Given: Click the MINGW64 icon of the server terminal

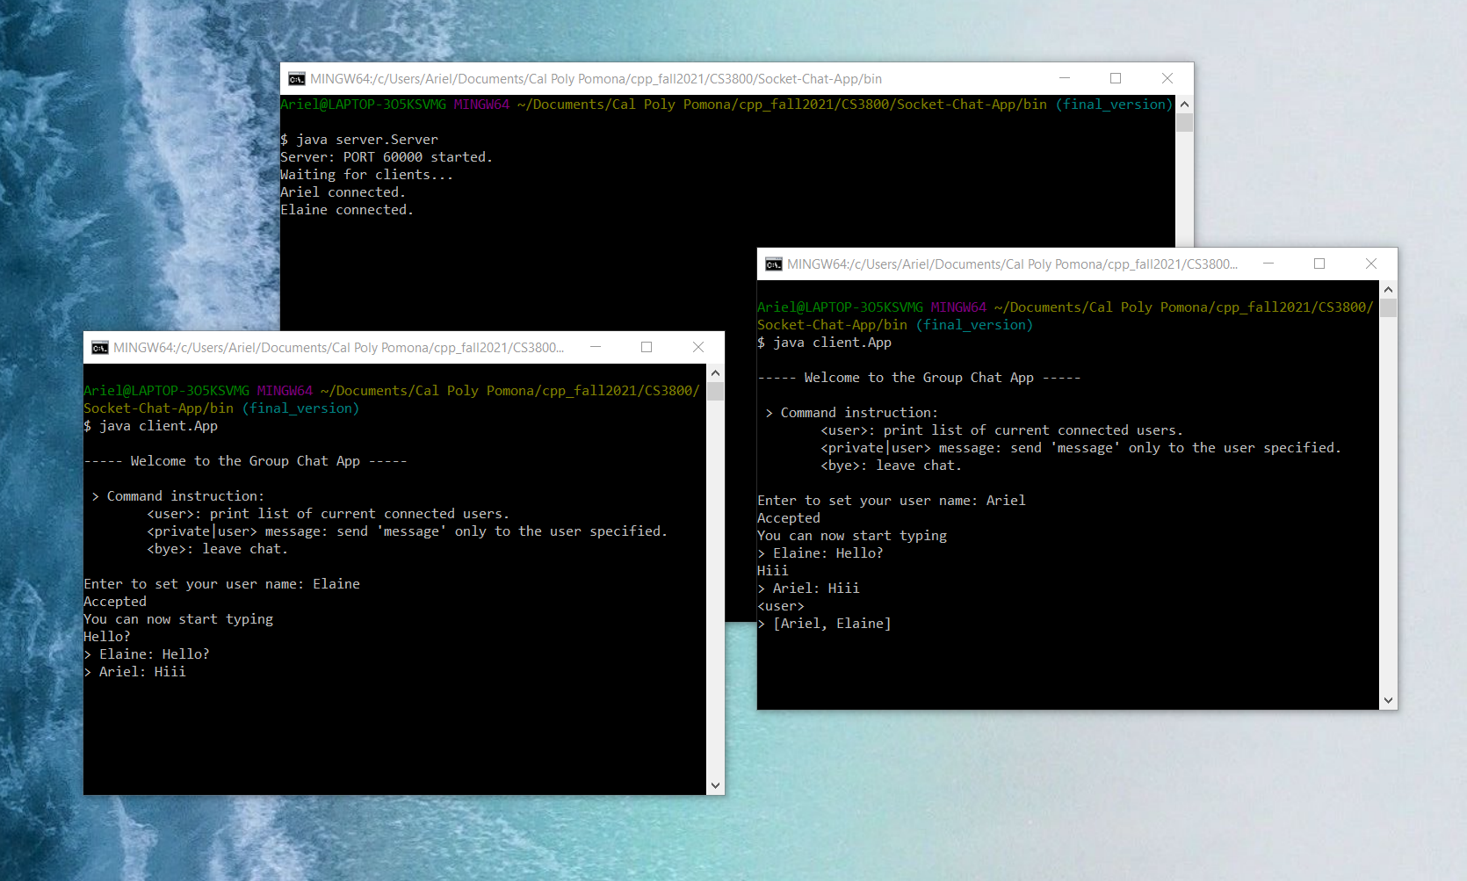Looking at the screenshot, I should (297, 79).
